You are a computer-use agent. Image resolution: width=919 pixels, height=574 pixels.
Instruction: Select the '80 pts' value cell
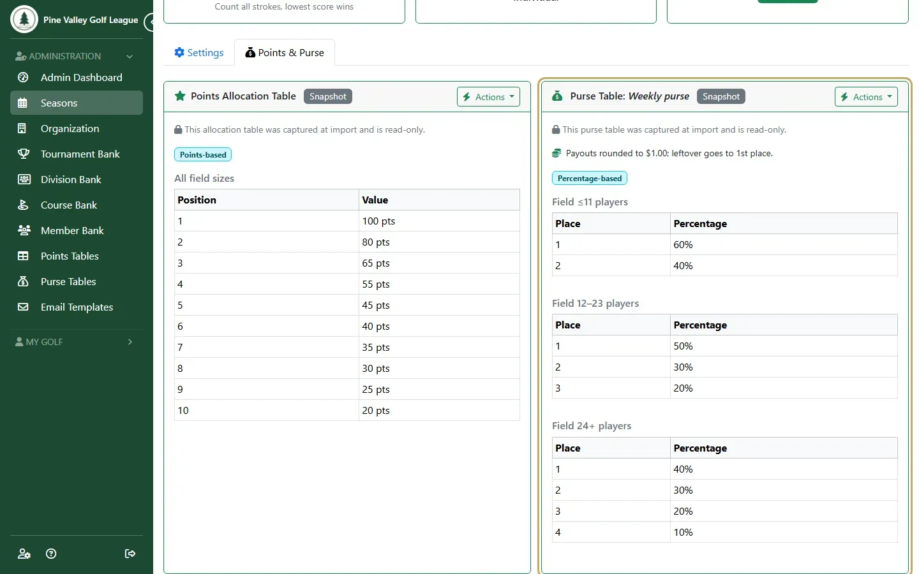click(x=439, y=242)
